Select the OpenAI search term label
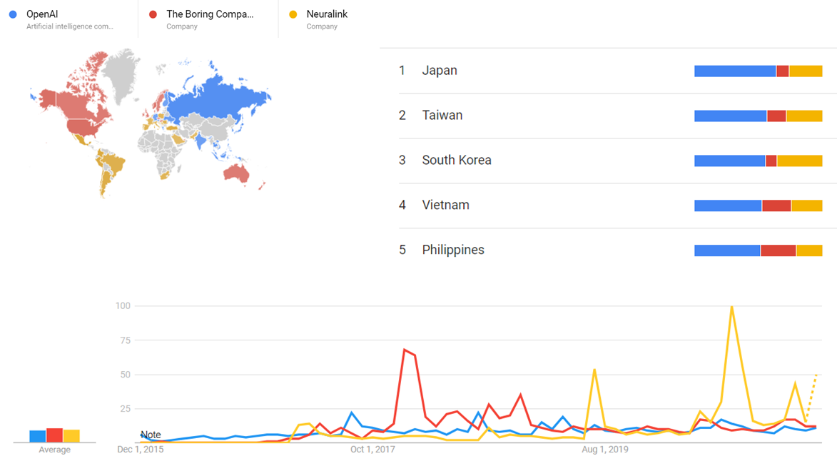This screenshot has width=837, height=466. 42,14
